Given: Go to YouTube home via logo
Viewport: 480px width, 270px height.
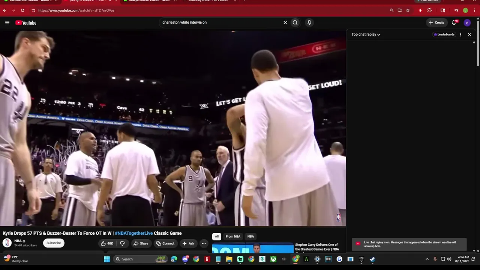Looking at the screenshot, I should point(26,23).
